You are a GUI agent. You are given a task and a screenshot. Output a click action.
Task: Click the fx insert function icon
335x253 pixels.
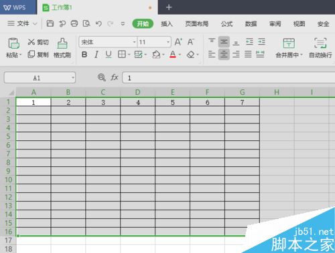pyautogui.click(x=114, y=77)
